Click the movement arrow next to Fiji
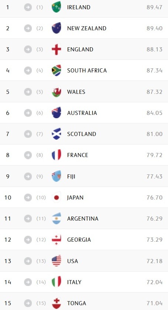 pos(28,176)
